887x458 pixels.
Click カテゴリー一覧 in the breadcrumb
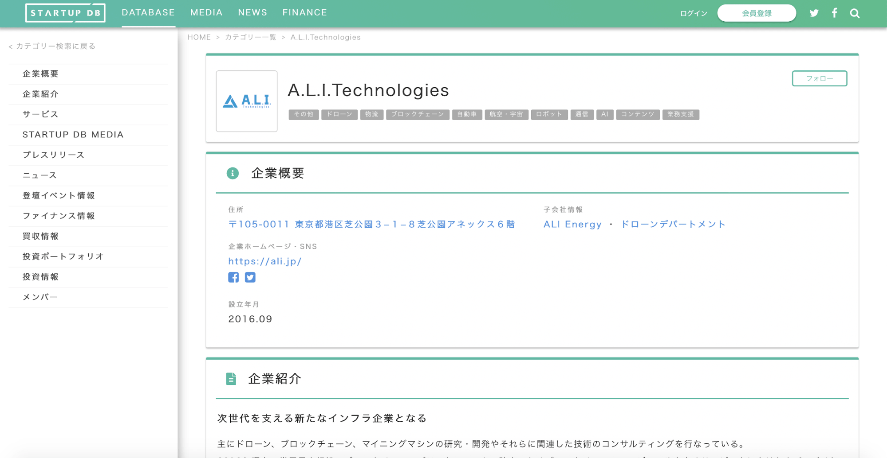(x=251, y=37)
